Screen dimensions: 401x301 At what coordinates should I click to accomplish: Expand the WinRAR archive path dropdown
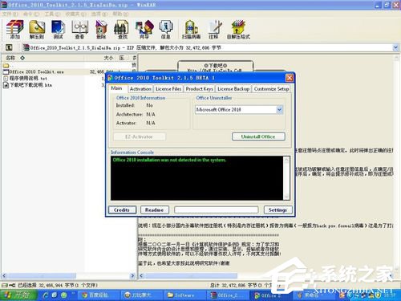pos(395,47)
